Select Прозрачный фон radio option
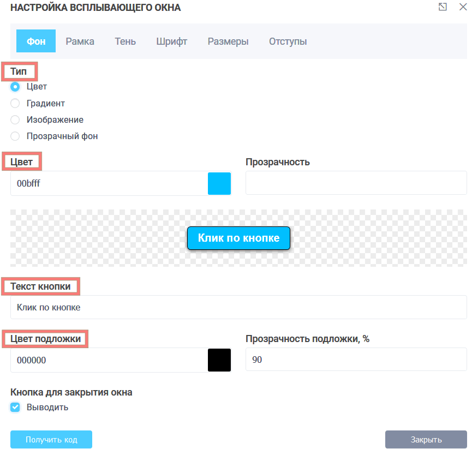 click(15, 136)
